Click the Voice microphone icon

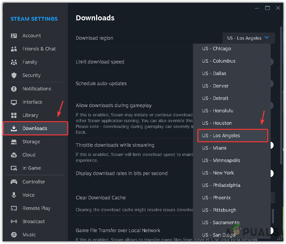(x=14, y=195)
